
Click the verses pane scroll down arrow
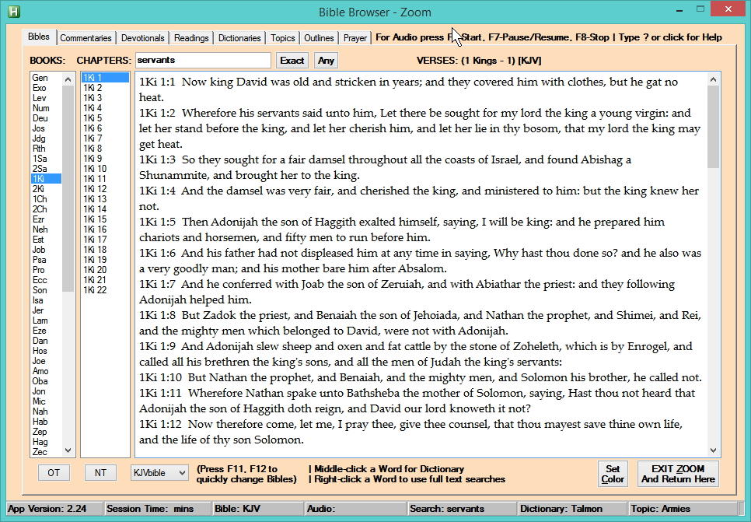pos(713,450)
